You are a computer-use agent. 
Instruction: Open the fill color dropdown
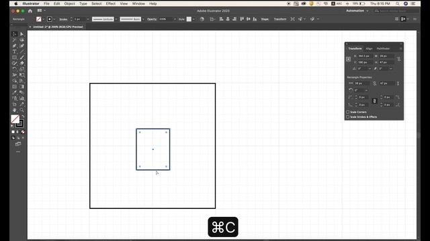43,19
